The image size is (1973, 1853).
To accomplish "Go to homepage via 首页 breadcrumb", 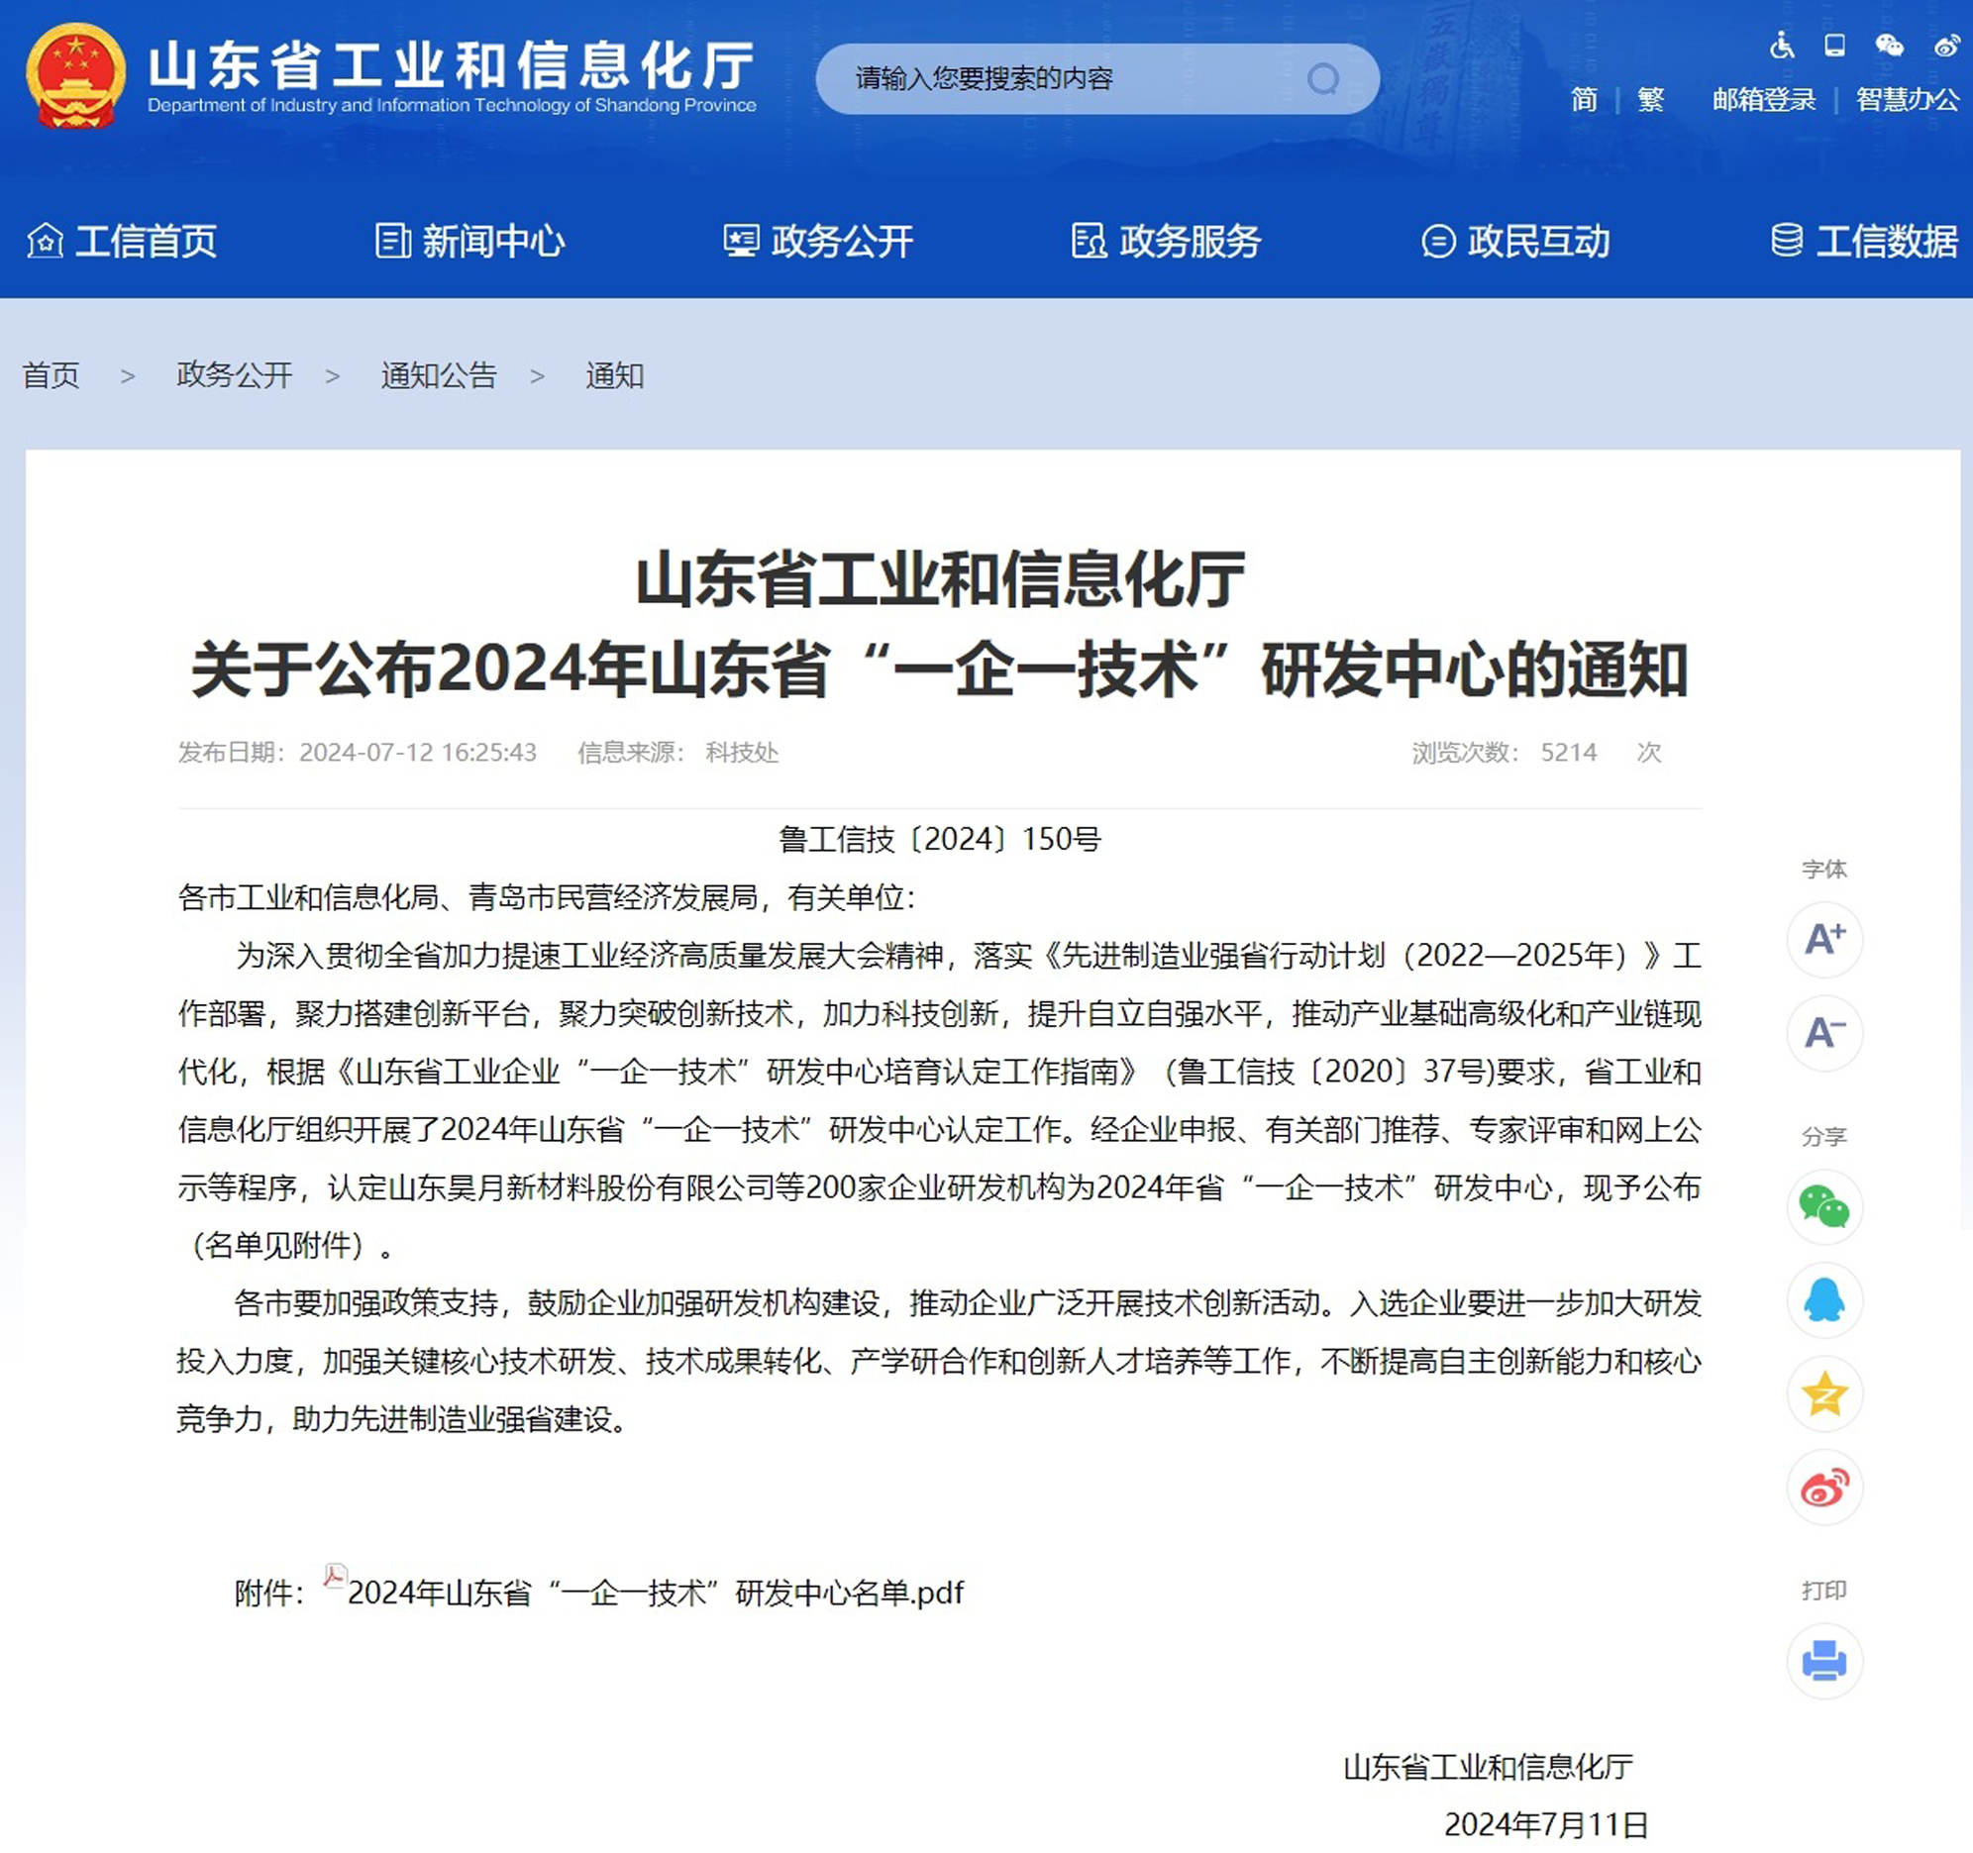I will [51, 375].
